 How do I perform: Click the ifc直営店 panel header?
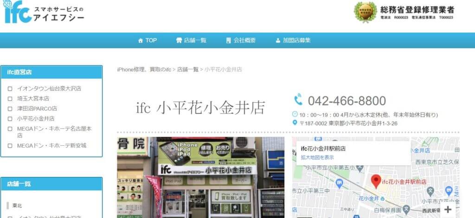coord(51,72)
